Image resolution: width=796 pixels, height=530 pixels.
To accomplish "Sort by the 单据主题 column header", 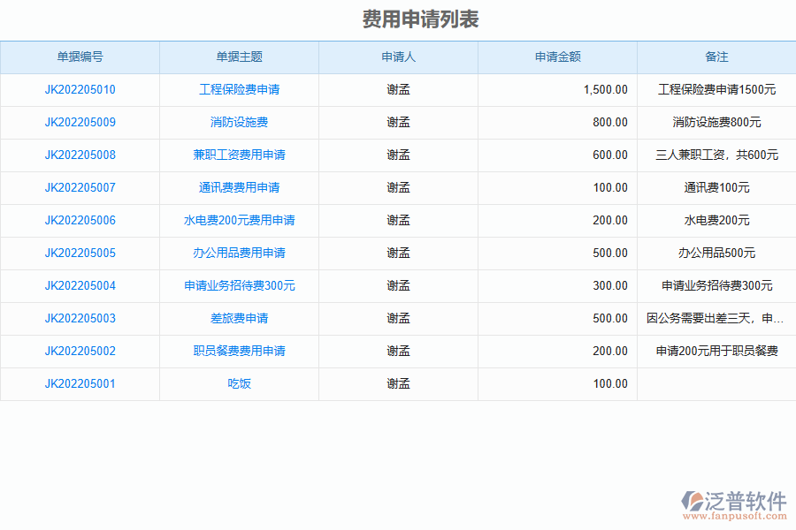I will coord(239,57).
